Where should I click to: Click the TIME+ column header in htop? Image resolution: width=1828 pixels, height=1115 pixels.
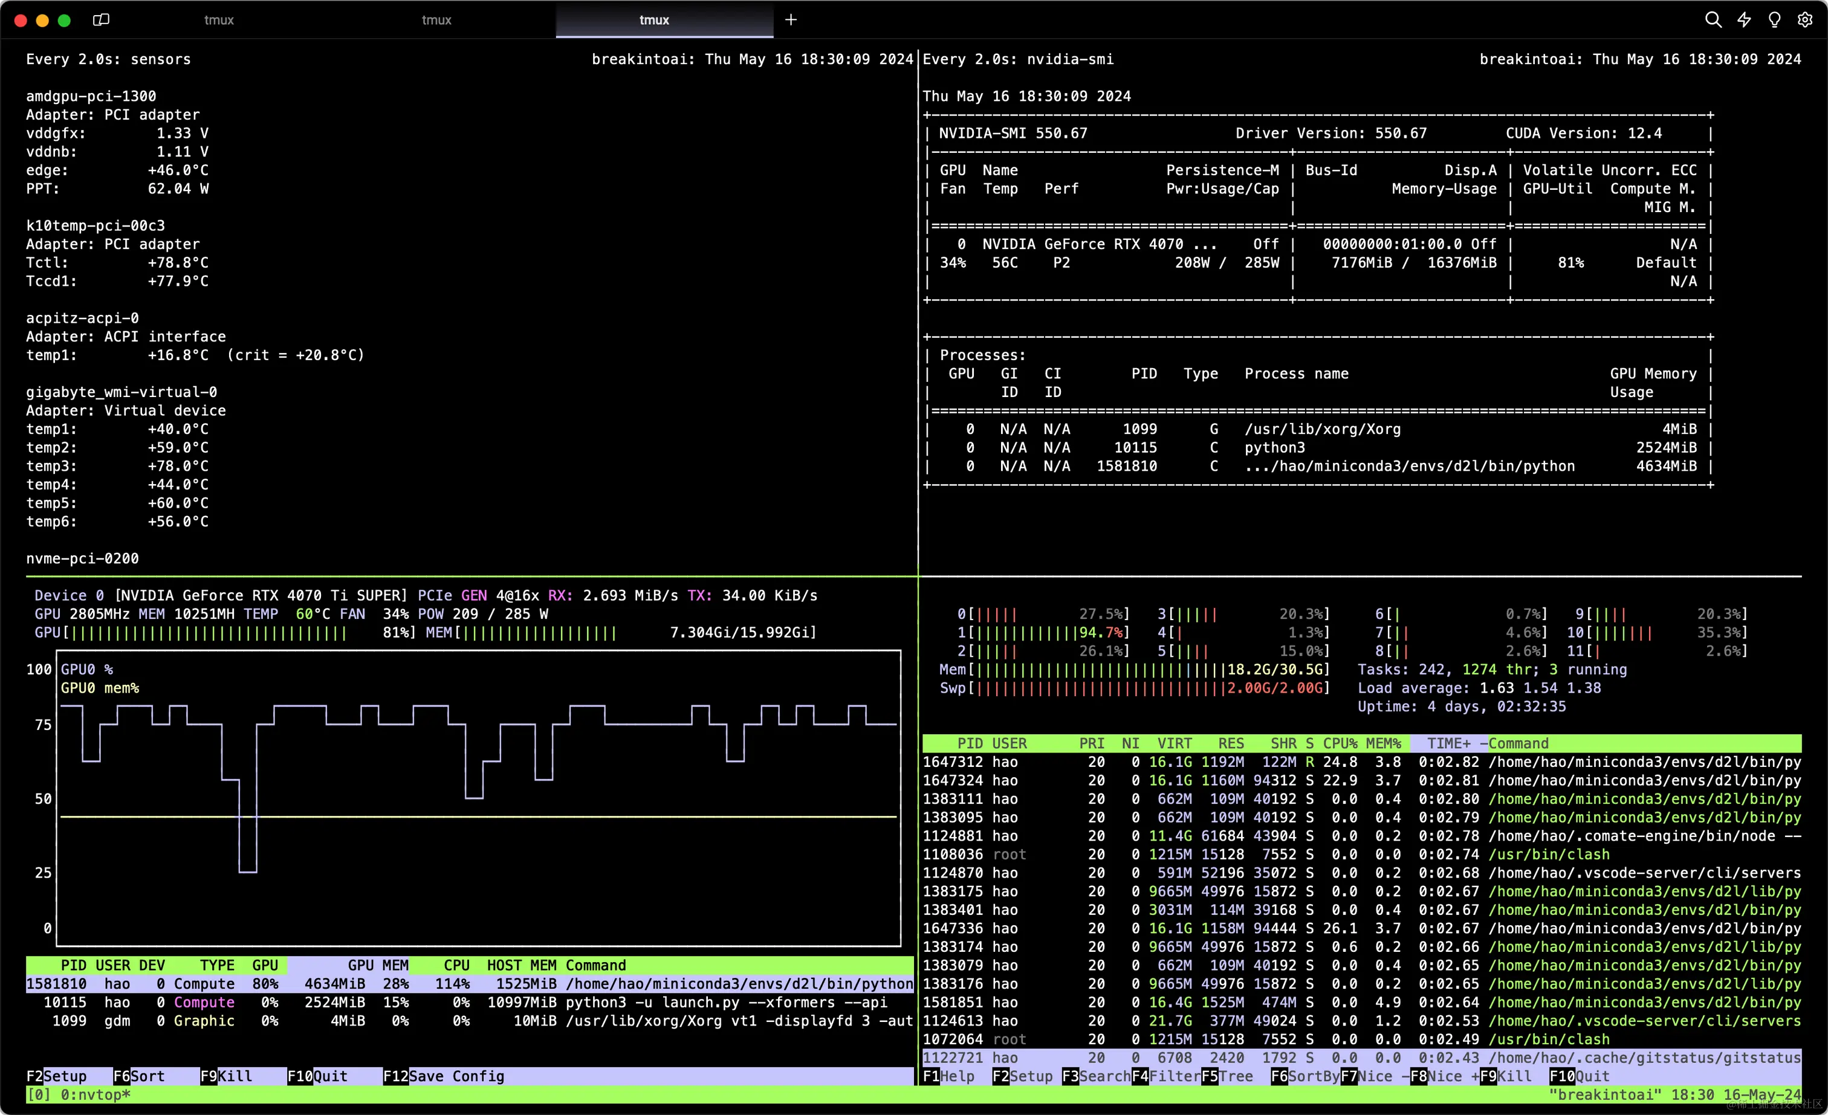[x=1448, y=743]
